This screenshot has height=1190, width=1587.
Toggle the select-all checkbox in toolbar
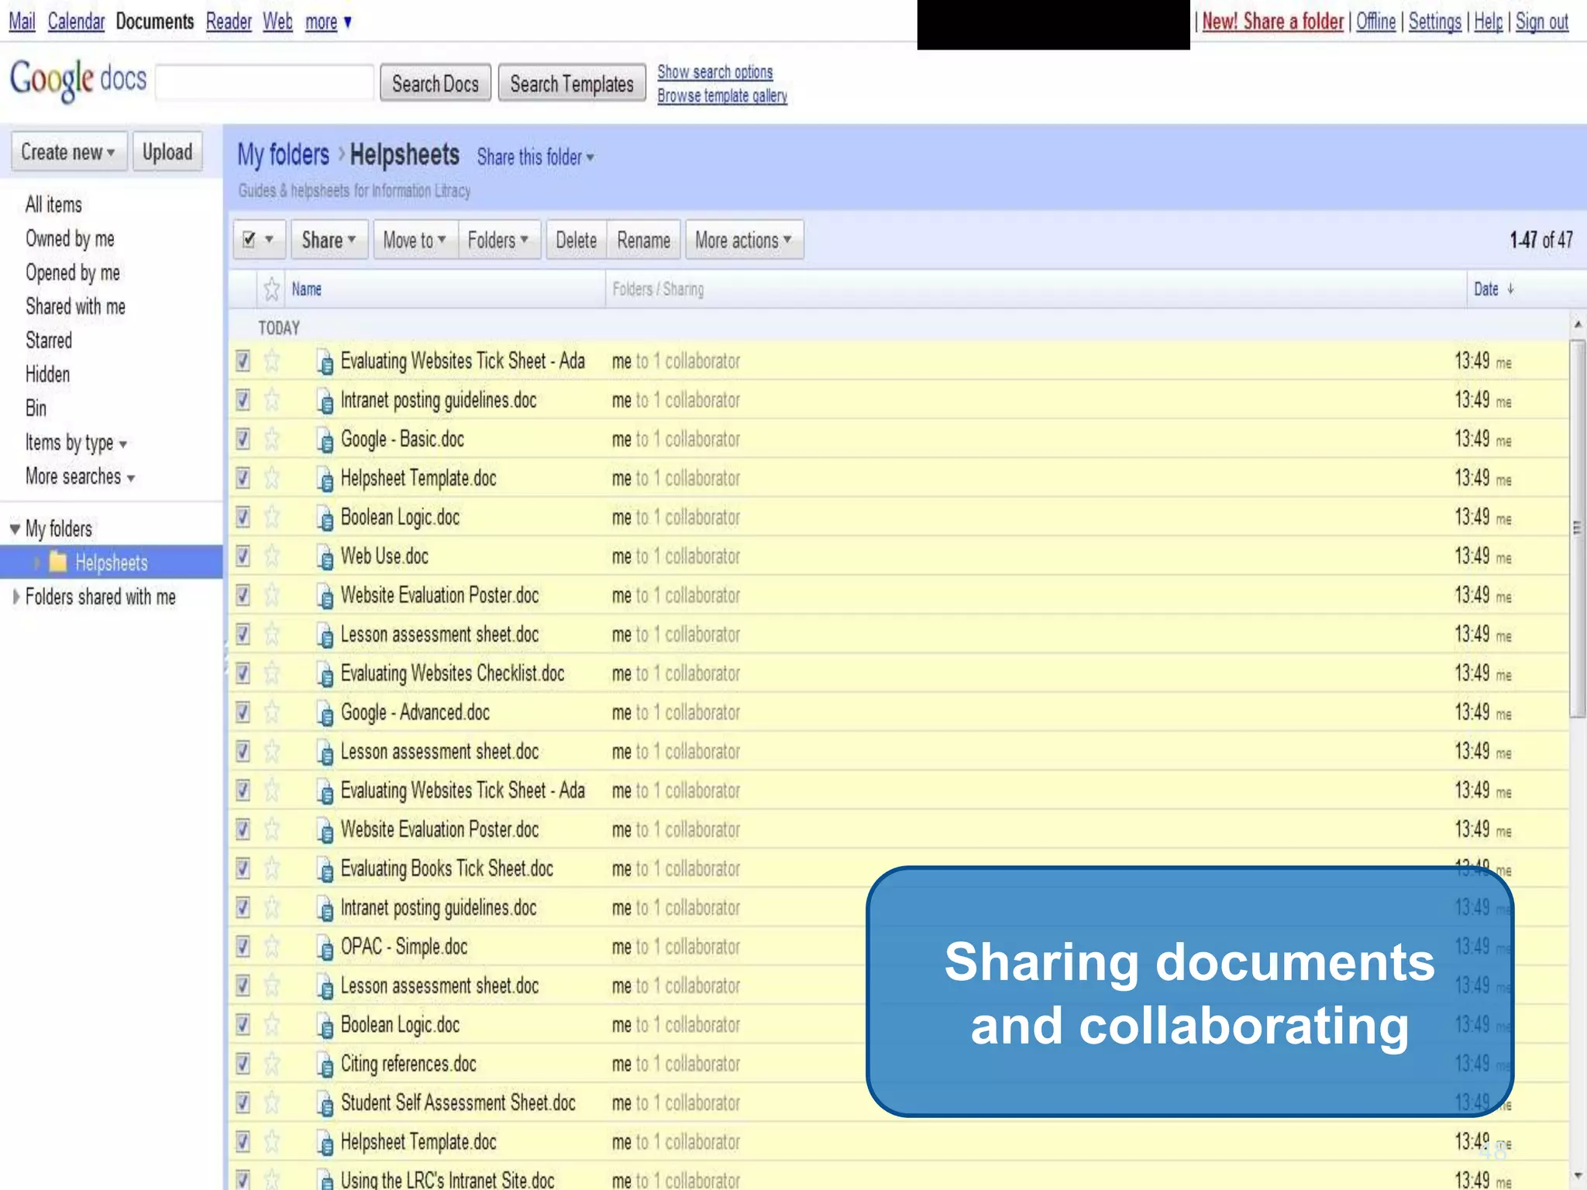(x=249, y=240)
